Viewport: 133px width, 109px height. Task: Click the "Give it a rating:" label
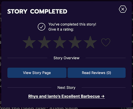point(61,29)
